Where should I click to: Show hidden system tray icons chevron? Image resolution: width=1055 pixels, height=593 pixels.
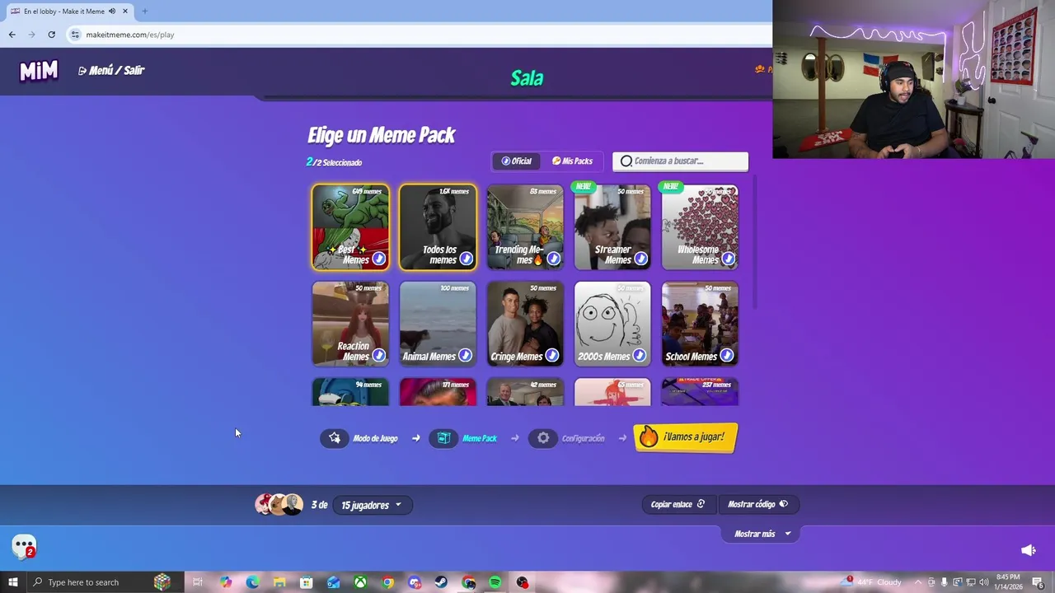click(x=918, y=582)
